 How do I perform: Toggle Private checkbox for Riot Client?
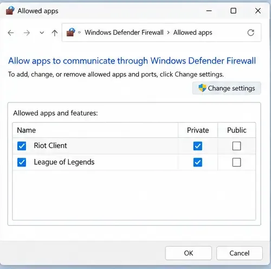pos(198,146)
